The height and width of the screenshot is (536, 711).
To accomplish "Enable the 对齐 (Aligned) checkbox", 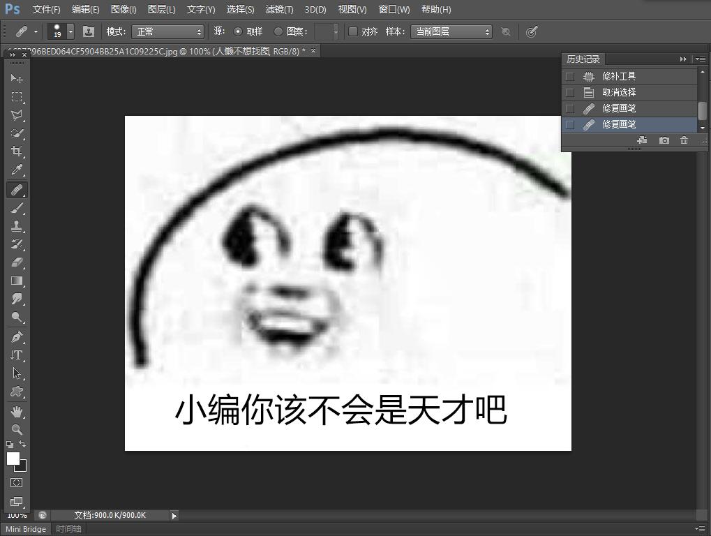I will click(353, 31).
